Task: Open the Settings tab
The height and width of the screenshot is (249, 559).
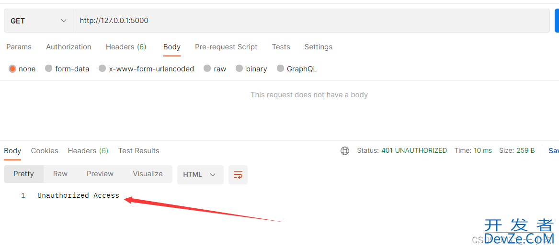Action: click(x=319, y=47)
